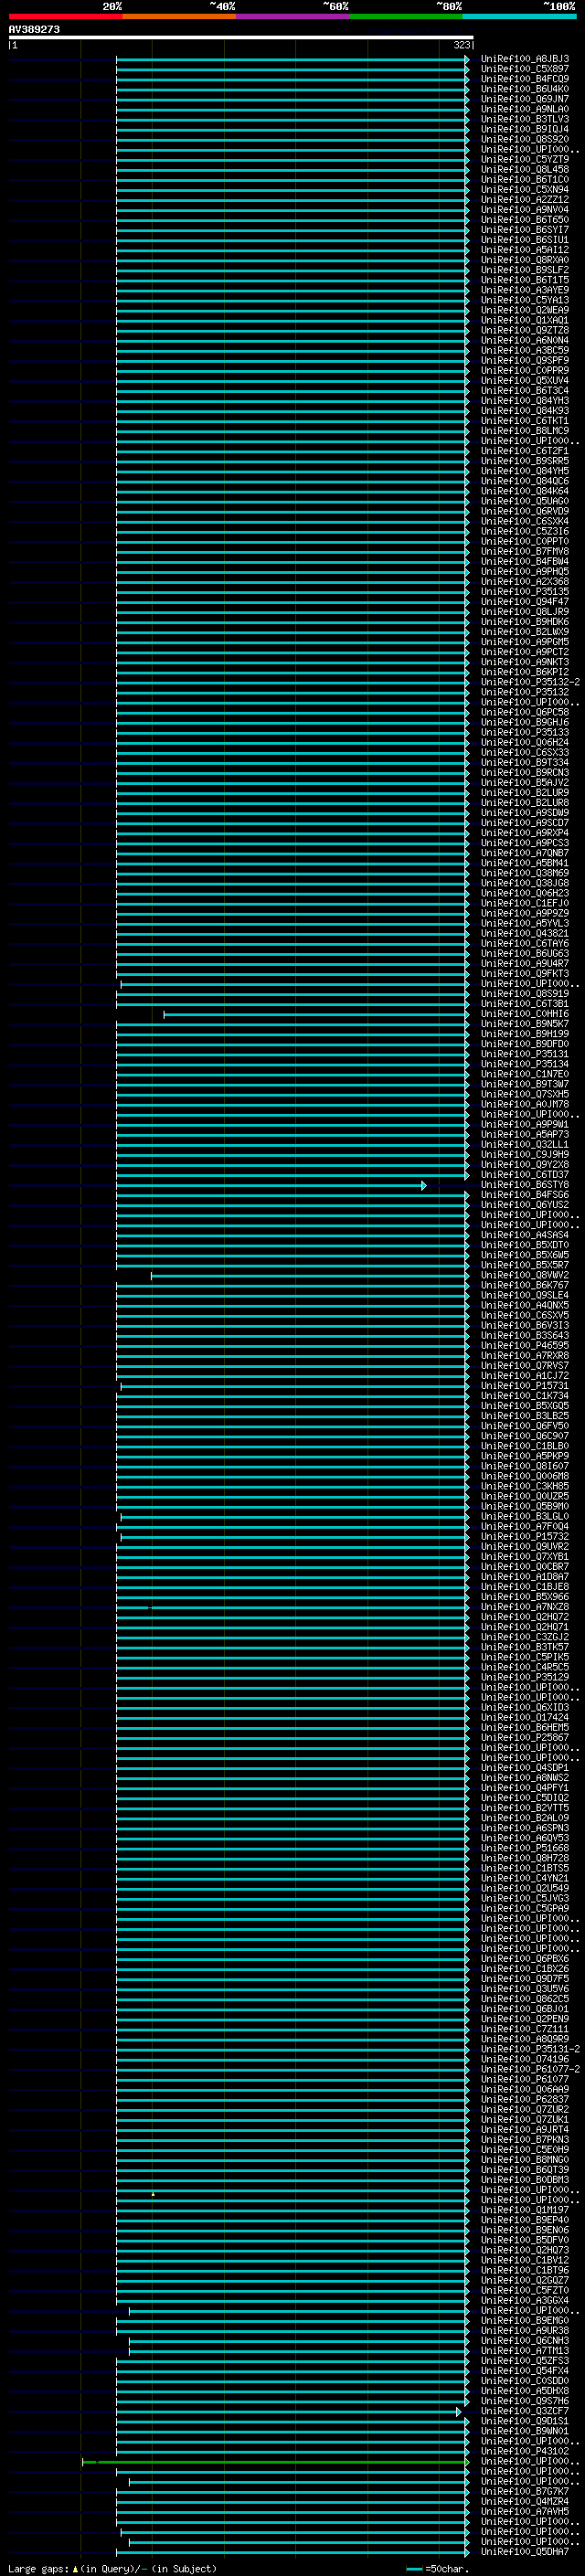This screenshot has height=2576, width=585.
Task: Select the label UniRef100_A1CJ72
Action: click(525, 1376)
